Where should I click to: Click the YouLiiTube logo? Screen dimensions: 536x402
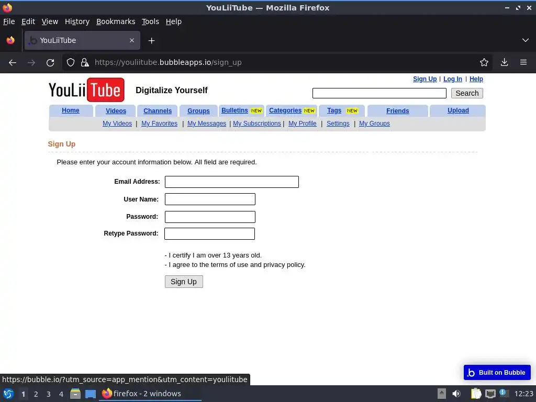tap(86, 90)
